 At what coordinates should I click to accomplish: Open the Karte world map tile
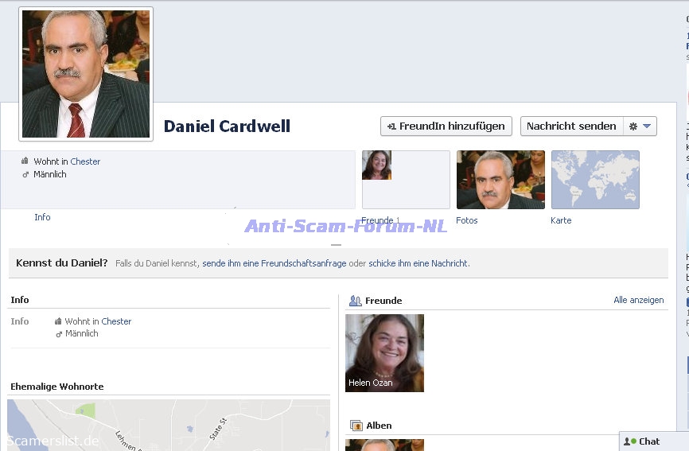594,180
